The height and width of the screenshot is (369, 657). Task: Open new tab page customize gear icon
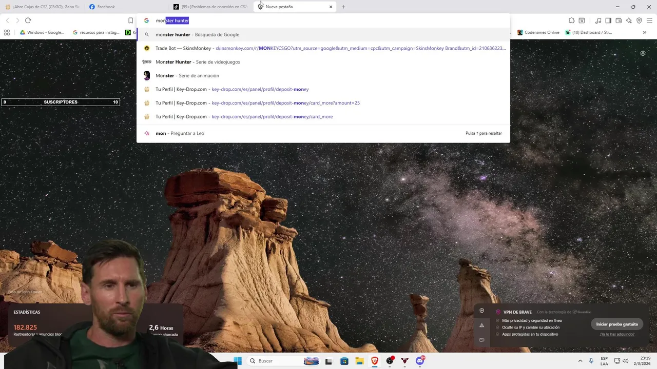click(643, 53)
